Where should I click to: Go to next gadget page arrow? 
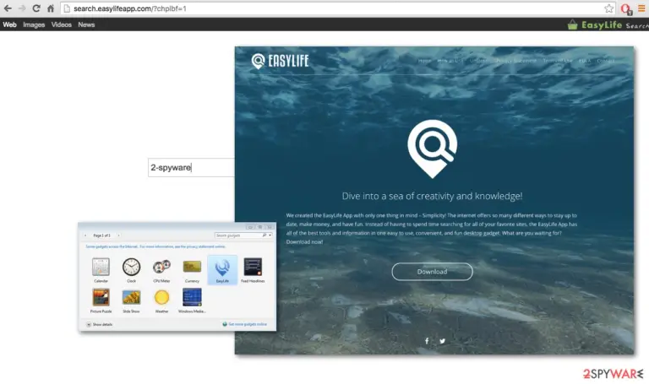pos(118,235)
